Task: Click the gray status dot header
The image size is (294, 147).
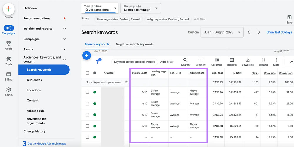Action: pos(95,73)
